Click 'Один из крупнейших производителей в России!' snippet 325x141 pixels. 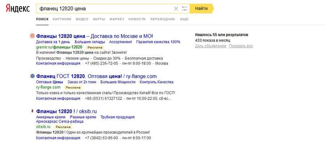pyautogui.click(x=108, y=132)
